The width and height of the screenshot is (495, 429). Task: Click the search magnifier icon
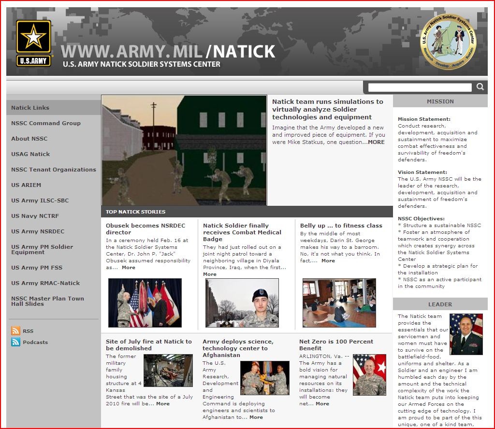click(x=480, y=87)
